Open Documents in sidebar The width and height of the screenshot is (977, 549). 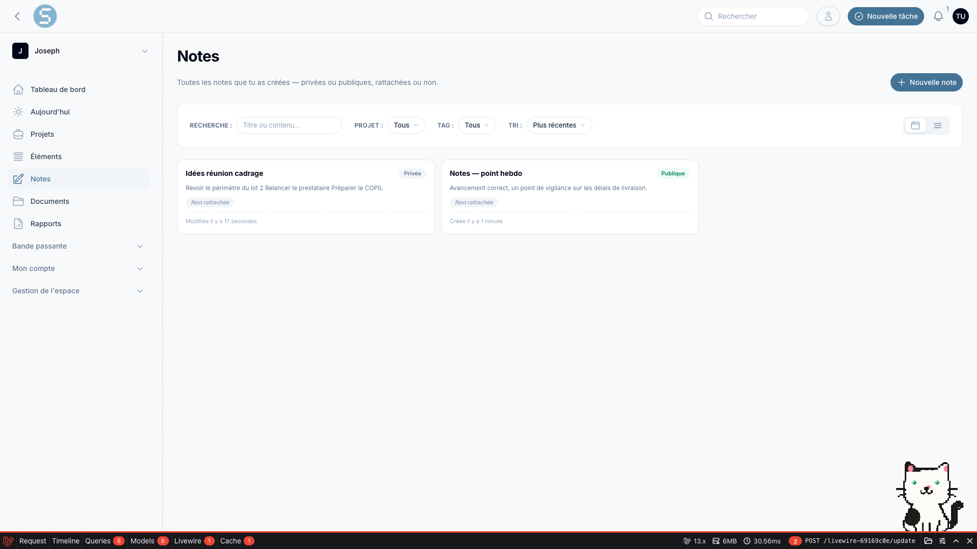pyautogui.click(x=78, y=201)
